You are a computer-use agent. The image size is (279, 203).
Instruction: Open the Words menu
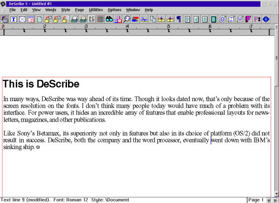tap(51, 10)
